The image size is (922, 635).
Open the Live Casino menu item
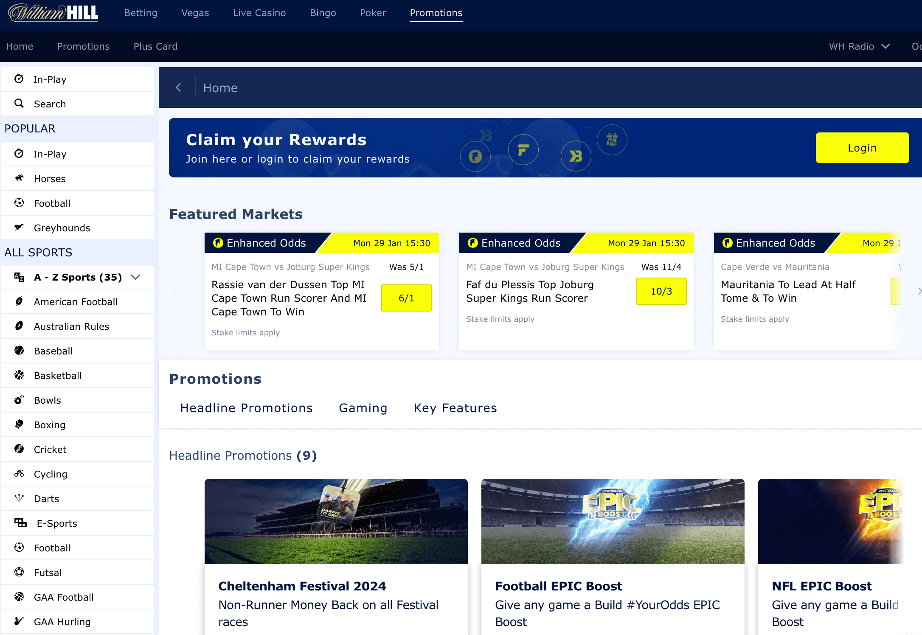pyautogui.click(x=259, y=13)
